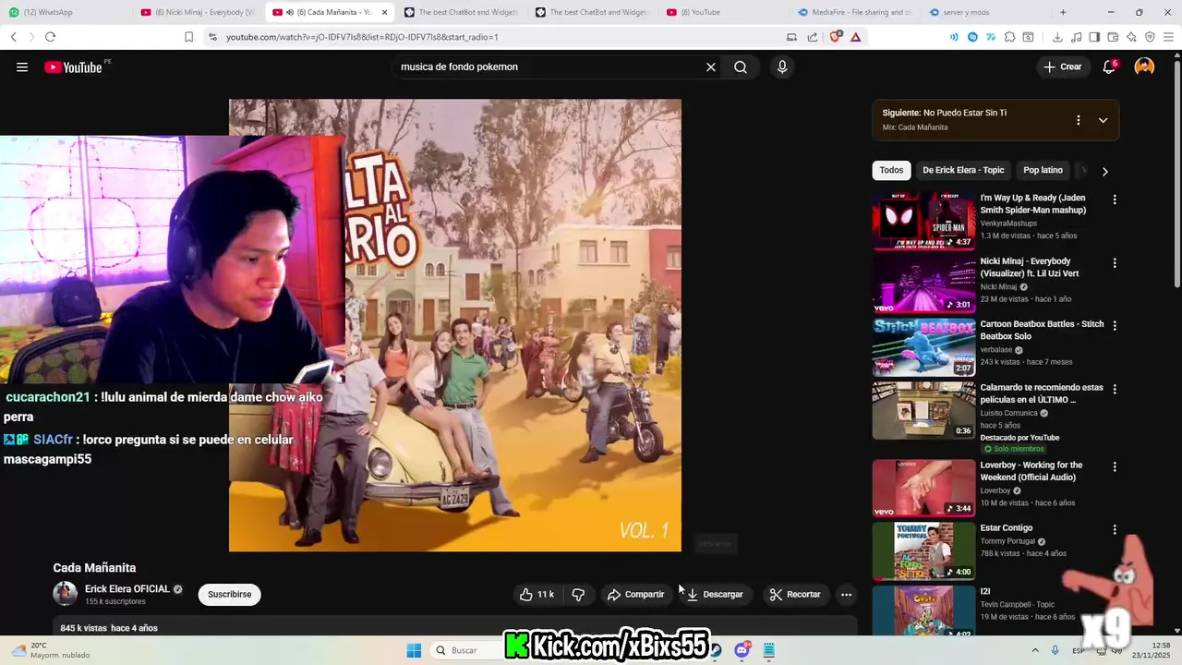This screenshot has width=1182, height=665.
Task: Open Erick Elera OFICIAL channel name link
Action: [x=127, y=589]
